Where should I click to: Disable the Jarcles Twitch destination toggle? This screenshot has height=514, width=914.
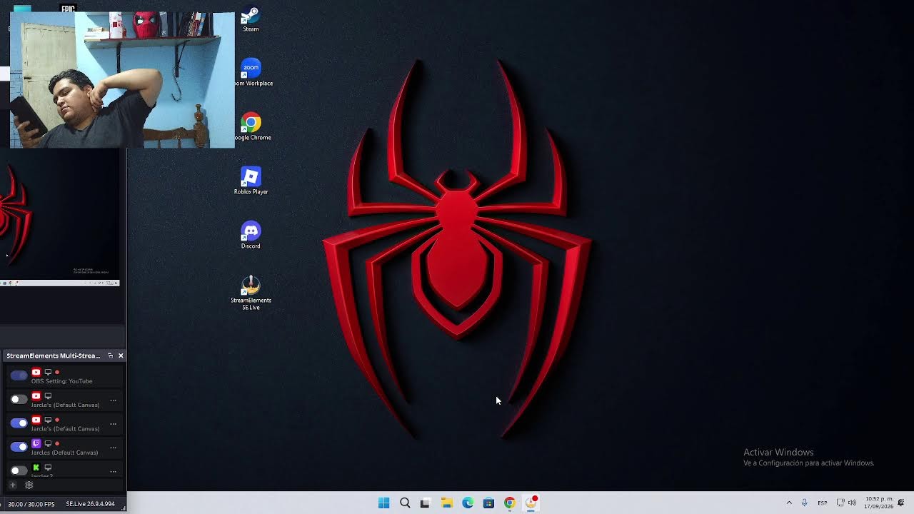[19, 447]
